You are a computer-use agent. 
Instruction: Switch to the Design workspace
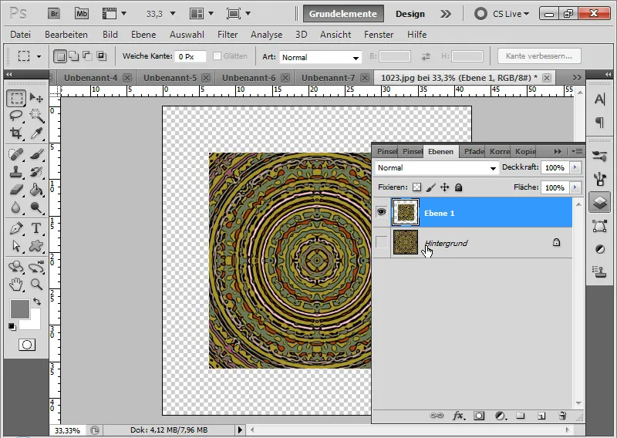pyautogui.click(x=410, y=14)
